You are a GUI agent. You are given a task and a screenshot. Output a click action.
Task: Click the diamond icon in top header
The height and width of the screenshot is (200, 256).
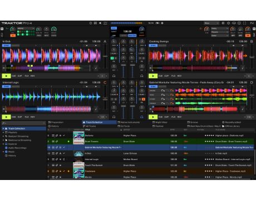coord(229,23)
